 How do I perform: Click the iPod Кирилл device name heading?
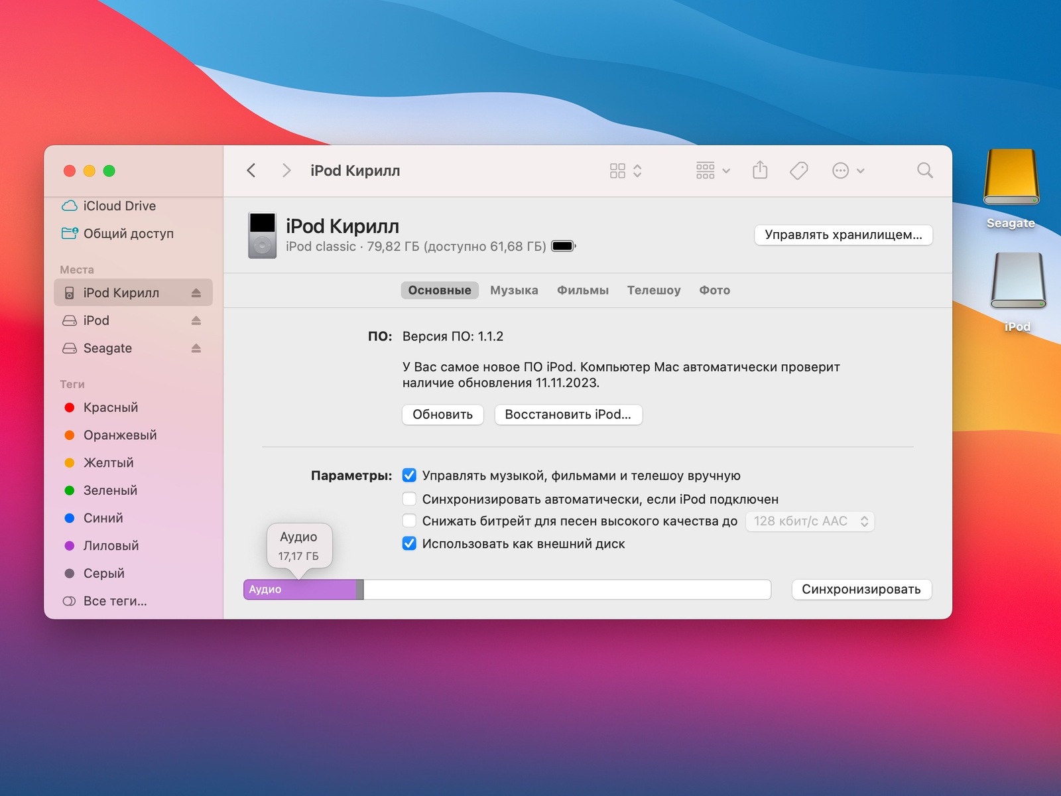[x=342, y=226]
